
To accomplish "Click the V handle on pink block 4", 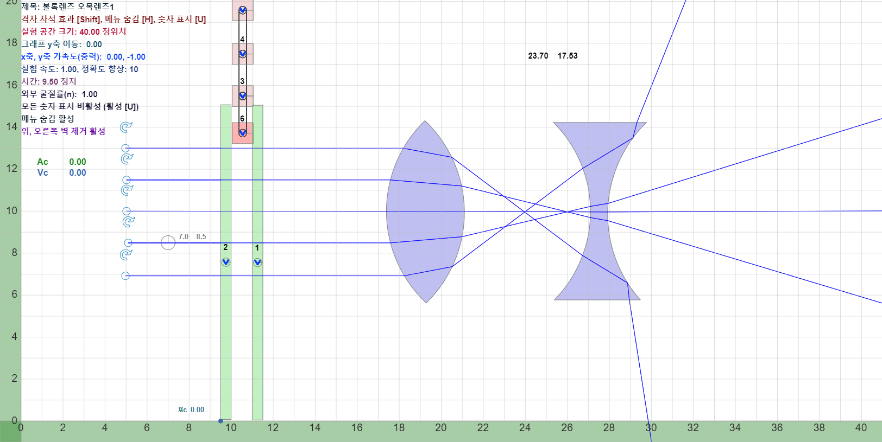I will pos(243,54).
